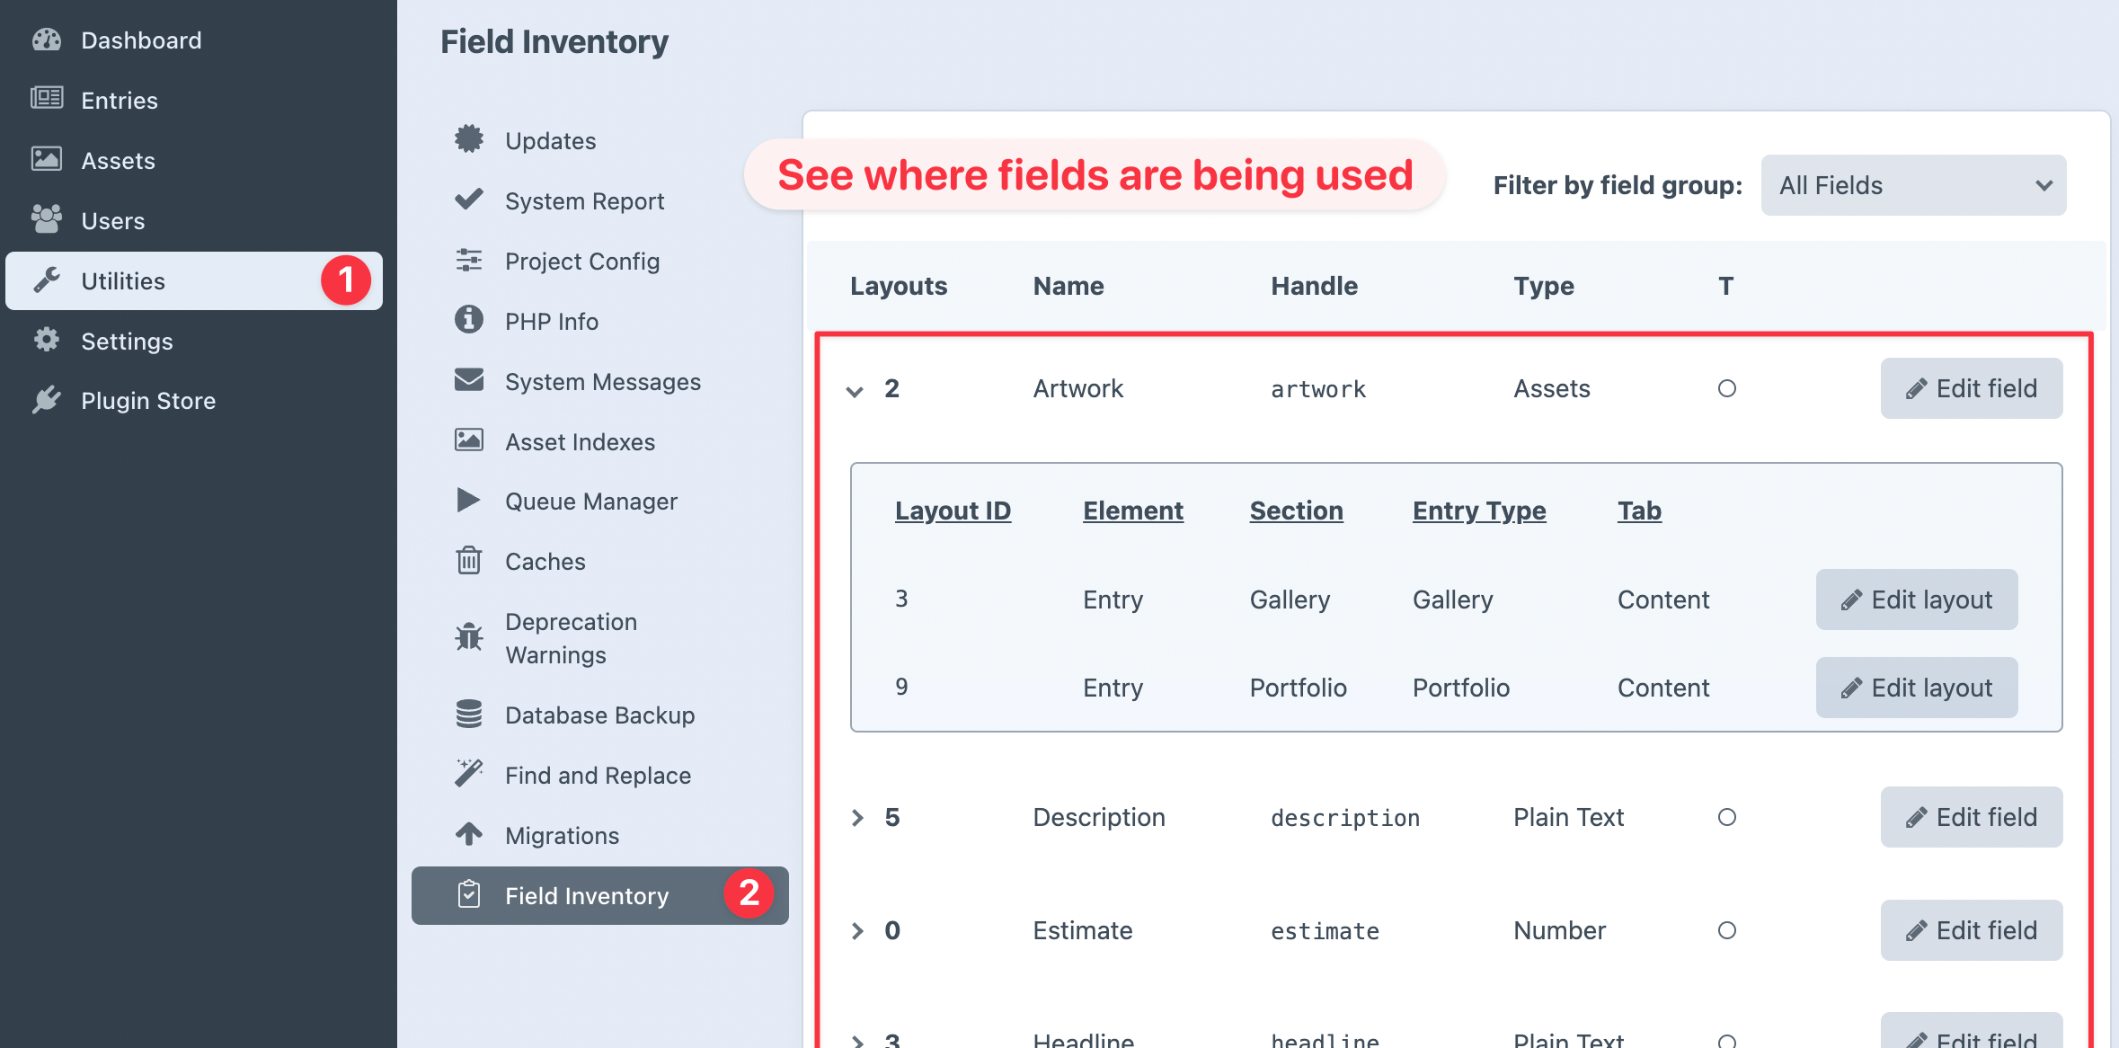Toggle the circle indicator in Estimate row
This screenshot has height=1048, width=2119.
click(1726, 930)
